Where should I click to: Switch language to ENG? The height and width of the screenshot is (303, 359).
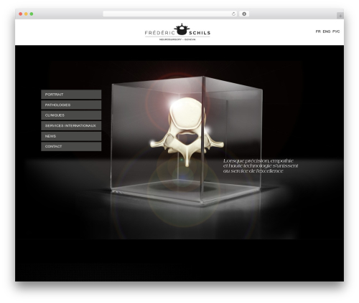(327, 32)
